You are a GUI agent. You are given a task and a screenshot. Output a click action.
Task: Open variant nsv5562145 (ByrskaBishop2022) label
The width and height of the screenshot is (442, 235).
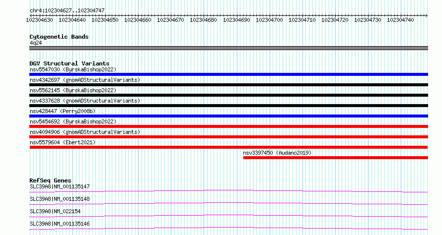coord(73,90)
